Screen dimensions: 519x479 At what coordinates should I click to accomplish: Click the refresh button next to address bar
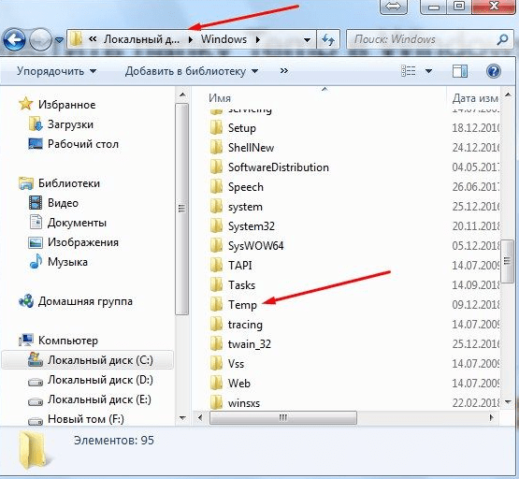[x=328, y=39]
